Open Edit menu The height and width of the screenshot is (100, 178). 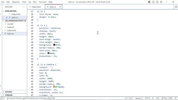pos(8,2)
